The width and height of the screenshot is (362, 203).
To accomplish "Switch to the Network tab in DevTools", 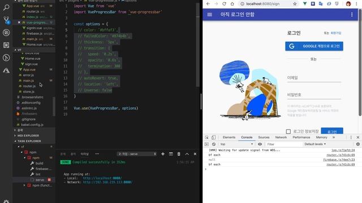I will [x=281, y=138].
